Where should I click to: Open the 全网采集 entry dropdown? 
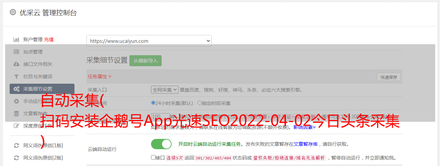(x=165, y=90)
